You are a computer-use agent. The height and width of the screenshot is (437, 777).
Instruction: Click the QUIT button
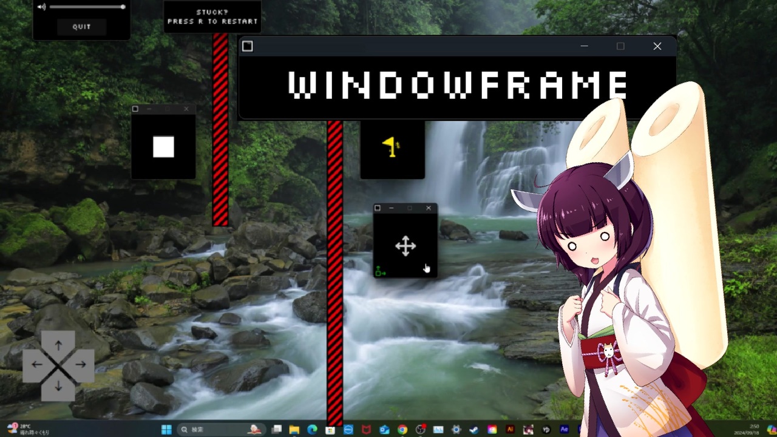pyautogui.click(x=81, y=26)
